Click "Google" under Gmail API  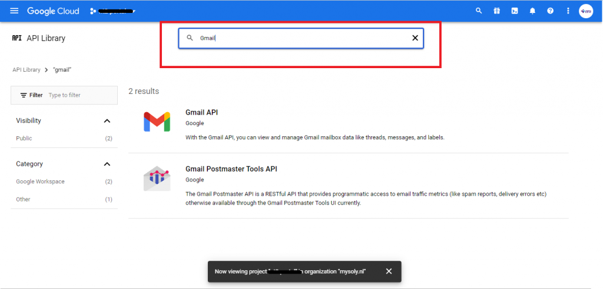coord(194,123)
